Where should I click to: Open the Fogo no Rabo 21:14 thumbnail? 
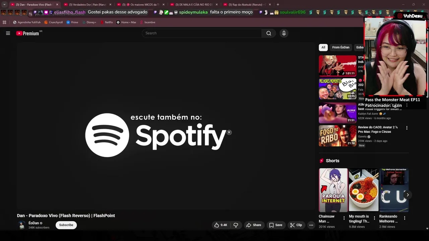click(338, 136)
